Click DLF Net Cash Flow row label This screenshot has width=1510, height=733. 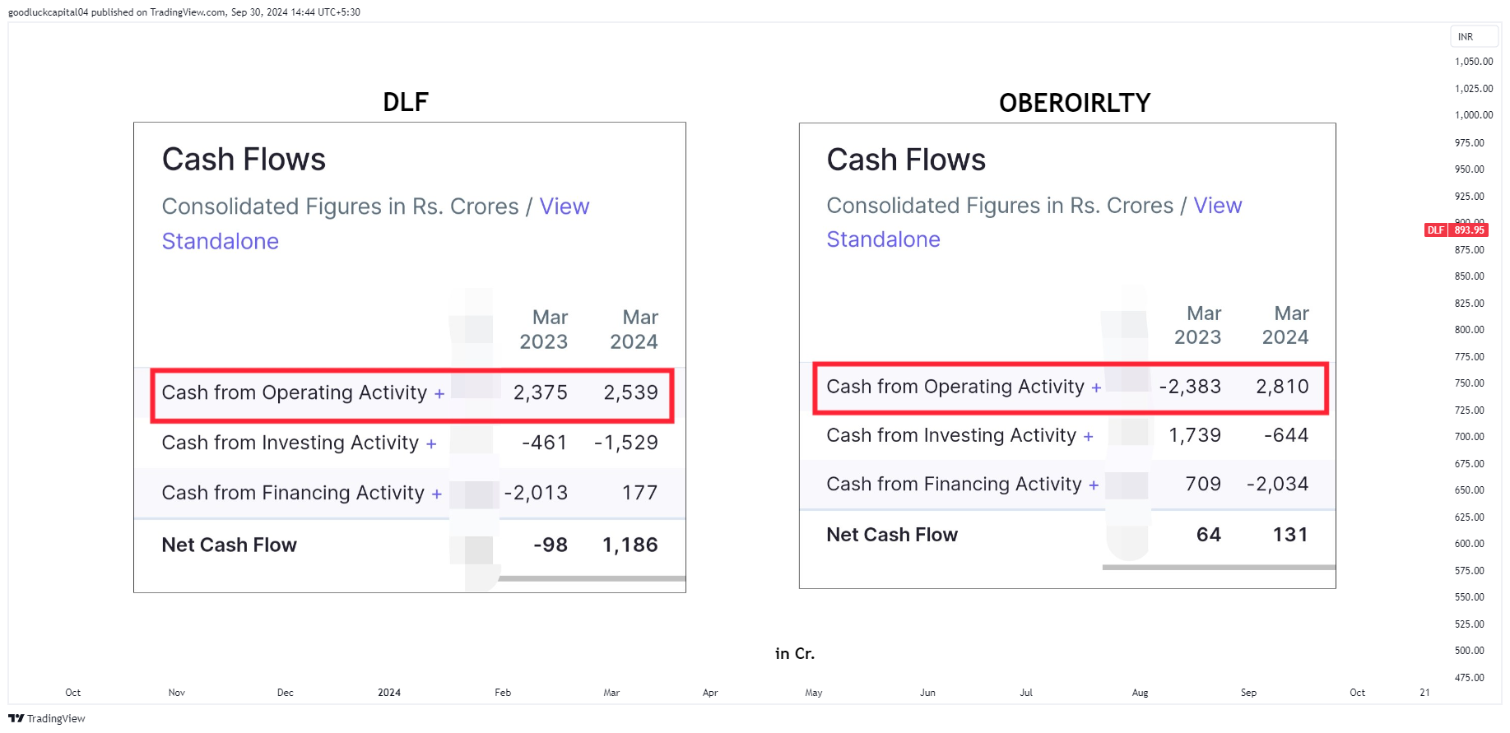point(230,545)
